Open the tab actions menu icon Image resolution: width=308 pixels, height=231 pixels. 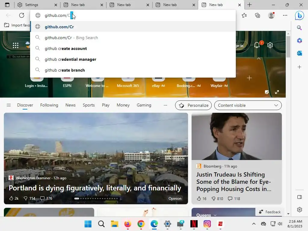[7, 5]
